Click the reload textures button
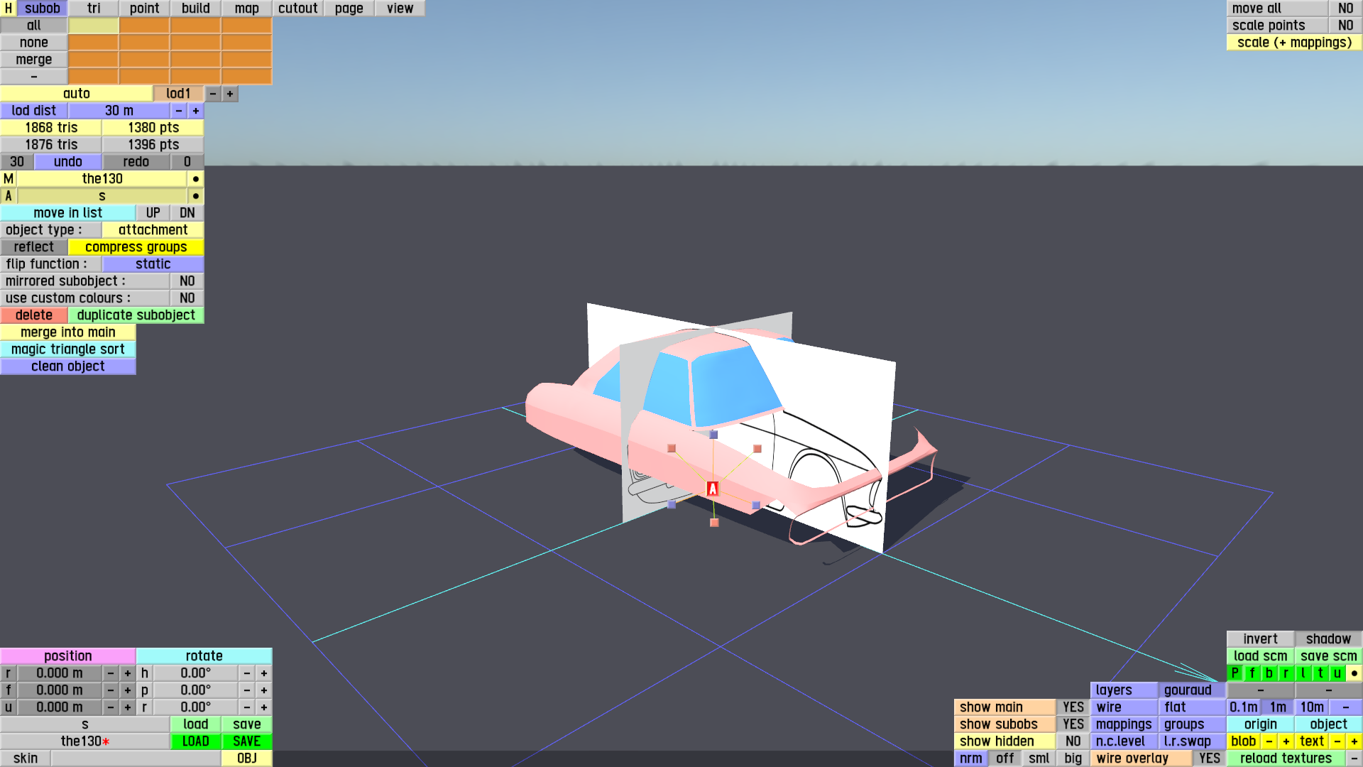 [x=1286, y=758]
